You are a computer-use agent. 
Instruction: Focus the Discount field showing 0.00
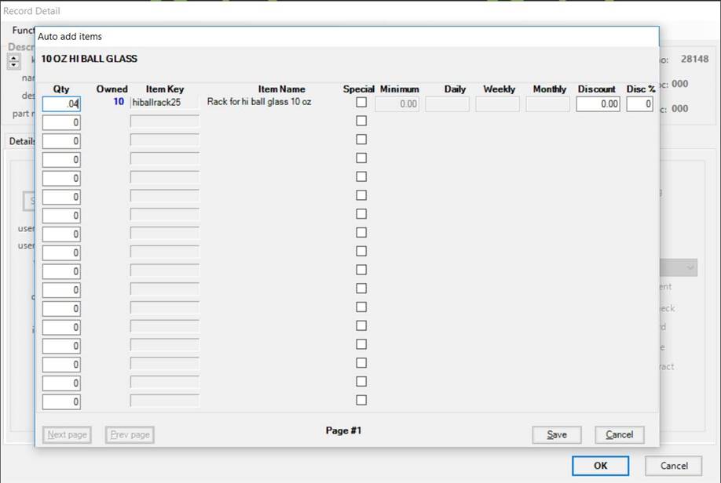pos(598,103)
